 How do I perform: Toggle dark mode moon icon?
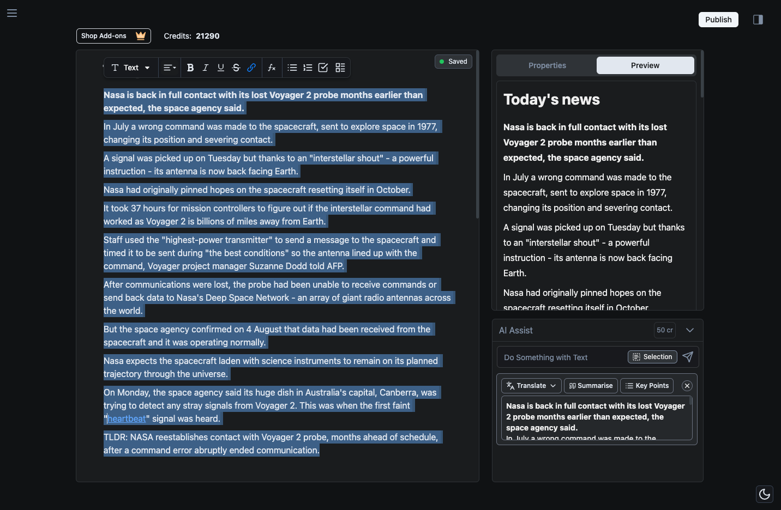pos(765,494)
